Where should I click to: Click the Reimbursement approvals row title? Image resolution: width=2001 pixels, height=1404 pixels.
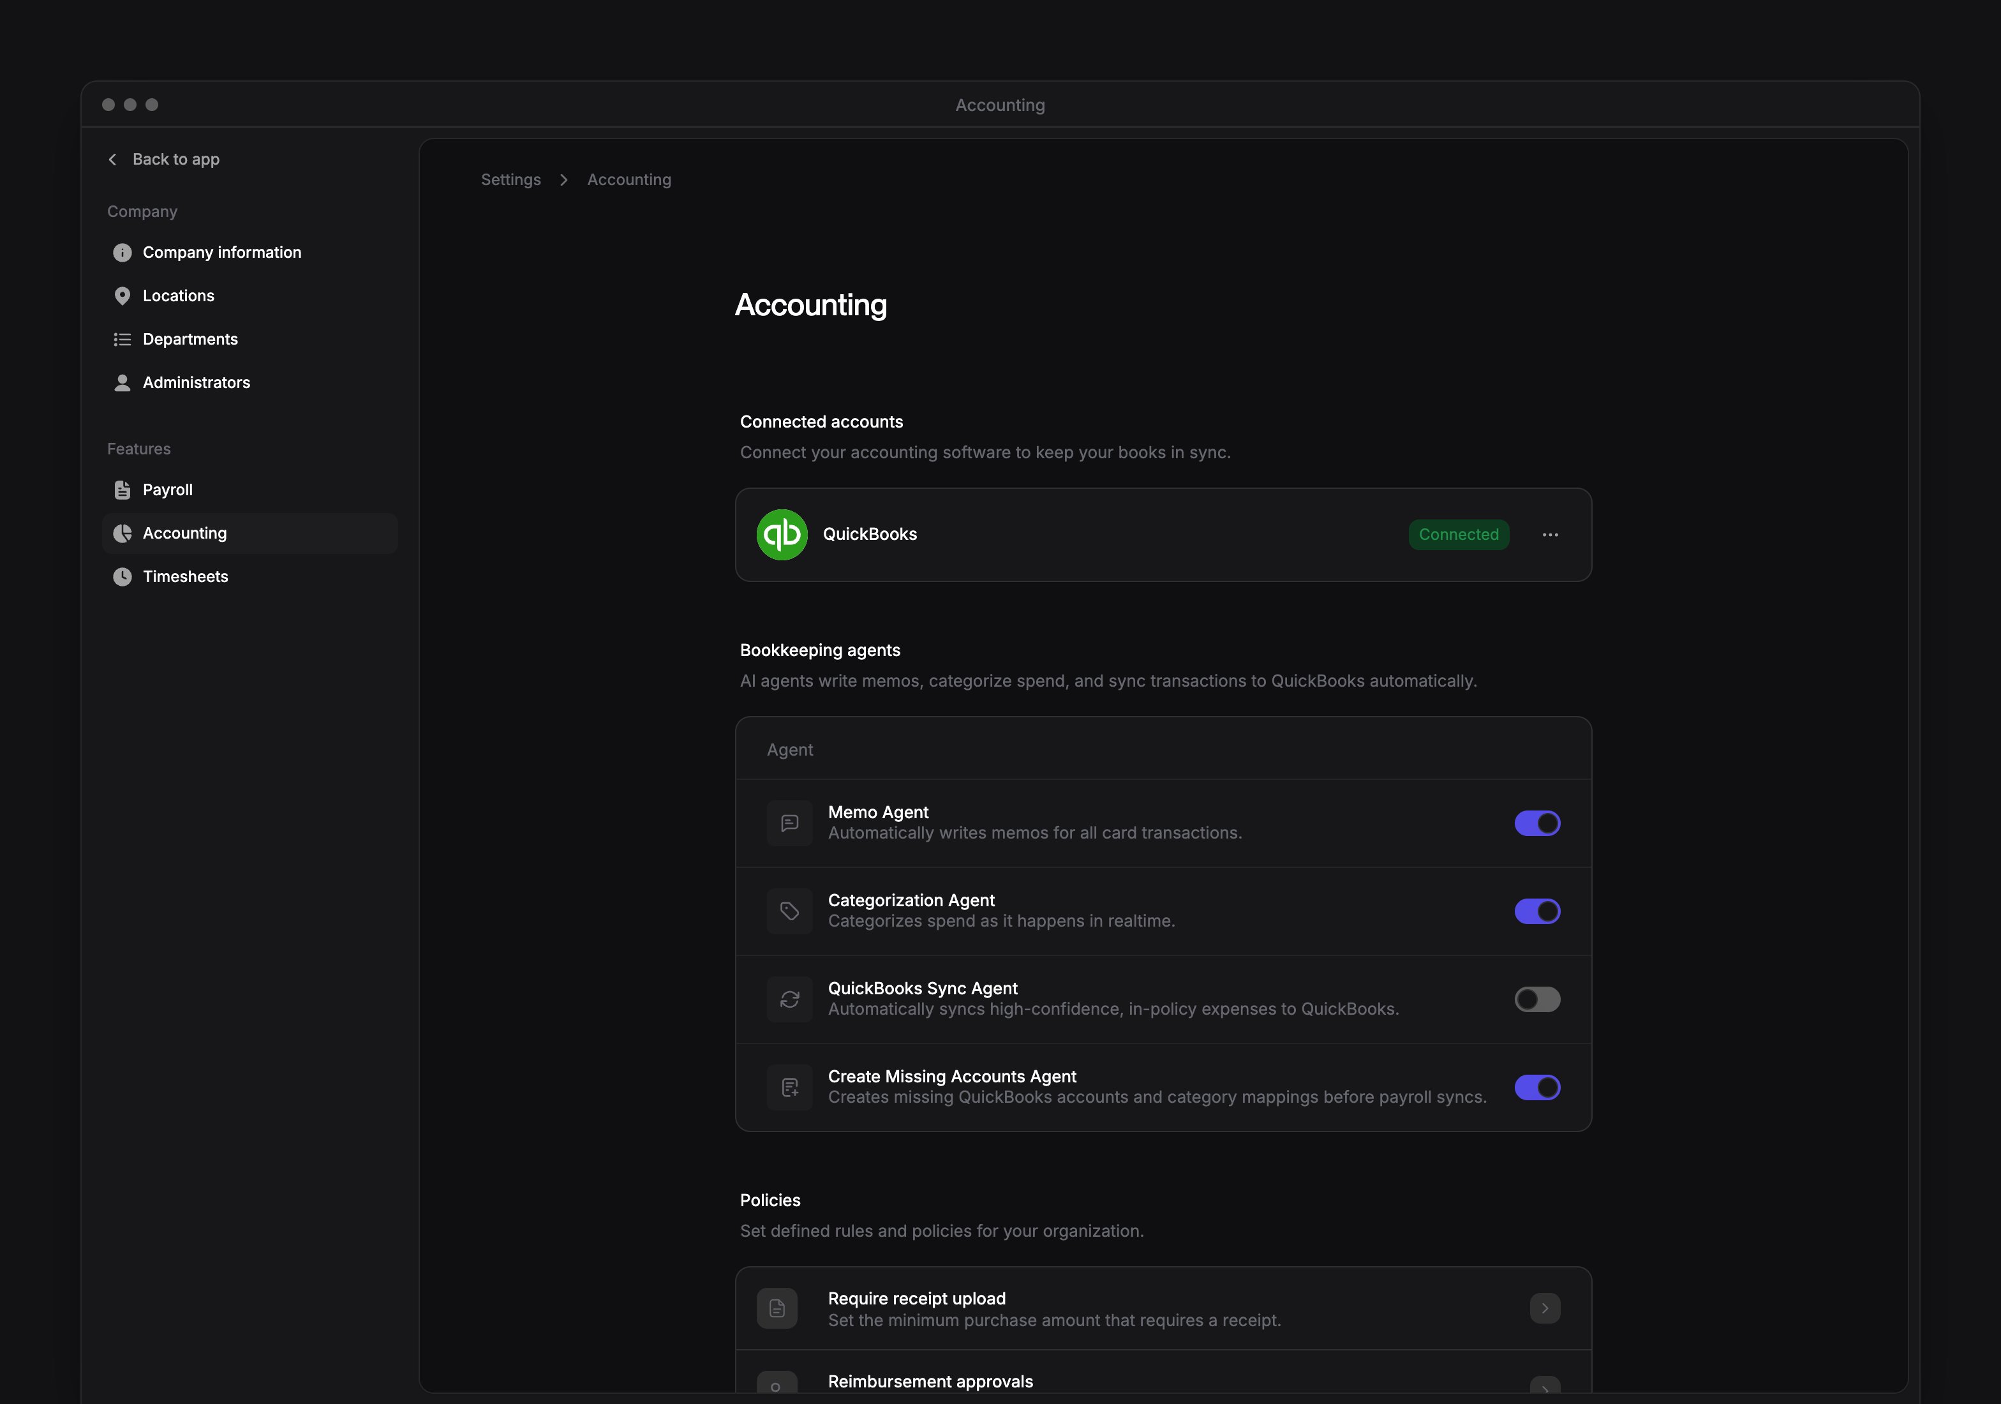pos(930,1381)
